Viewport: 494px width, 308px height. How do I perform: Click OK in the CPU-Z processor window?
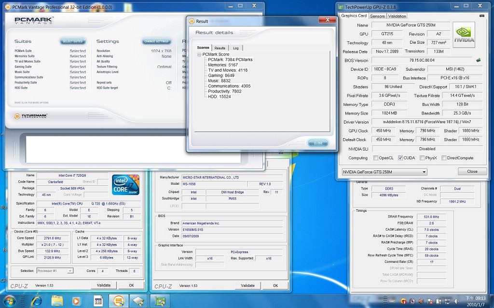click(131, 285)
